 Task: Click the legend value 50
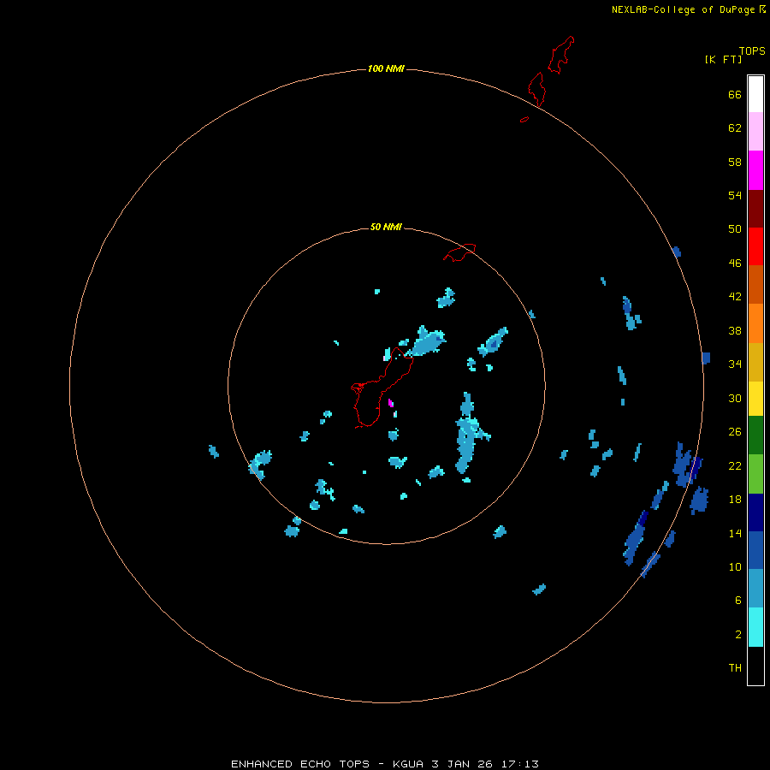click(735, 229)
